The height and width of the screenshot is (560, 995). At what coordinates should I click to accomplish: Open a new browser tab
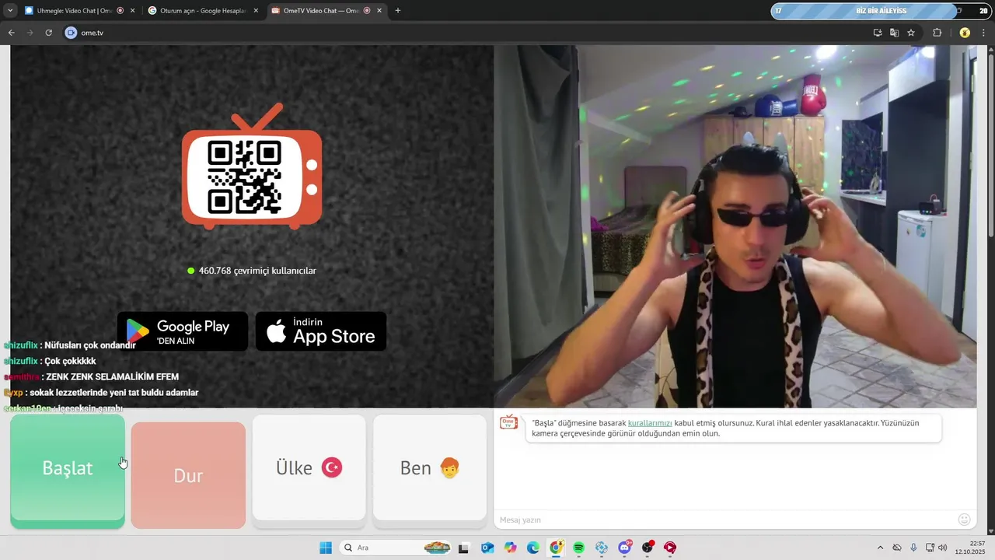tap(398, 11)
